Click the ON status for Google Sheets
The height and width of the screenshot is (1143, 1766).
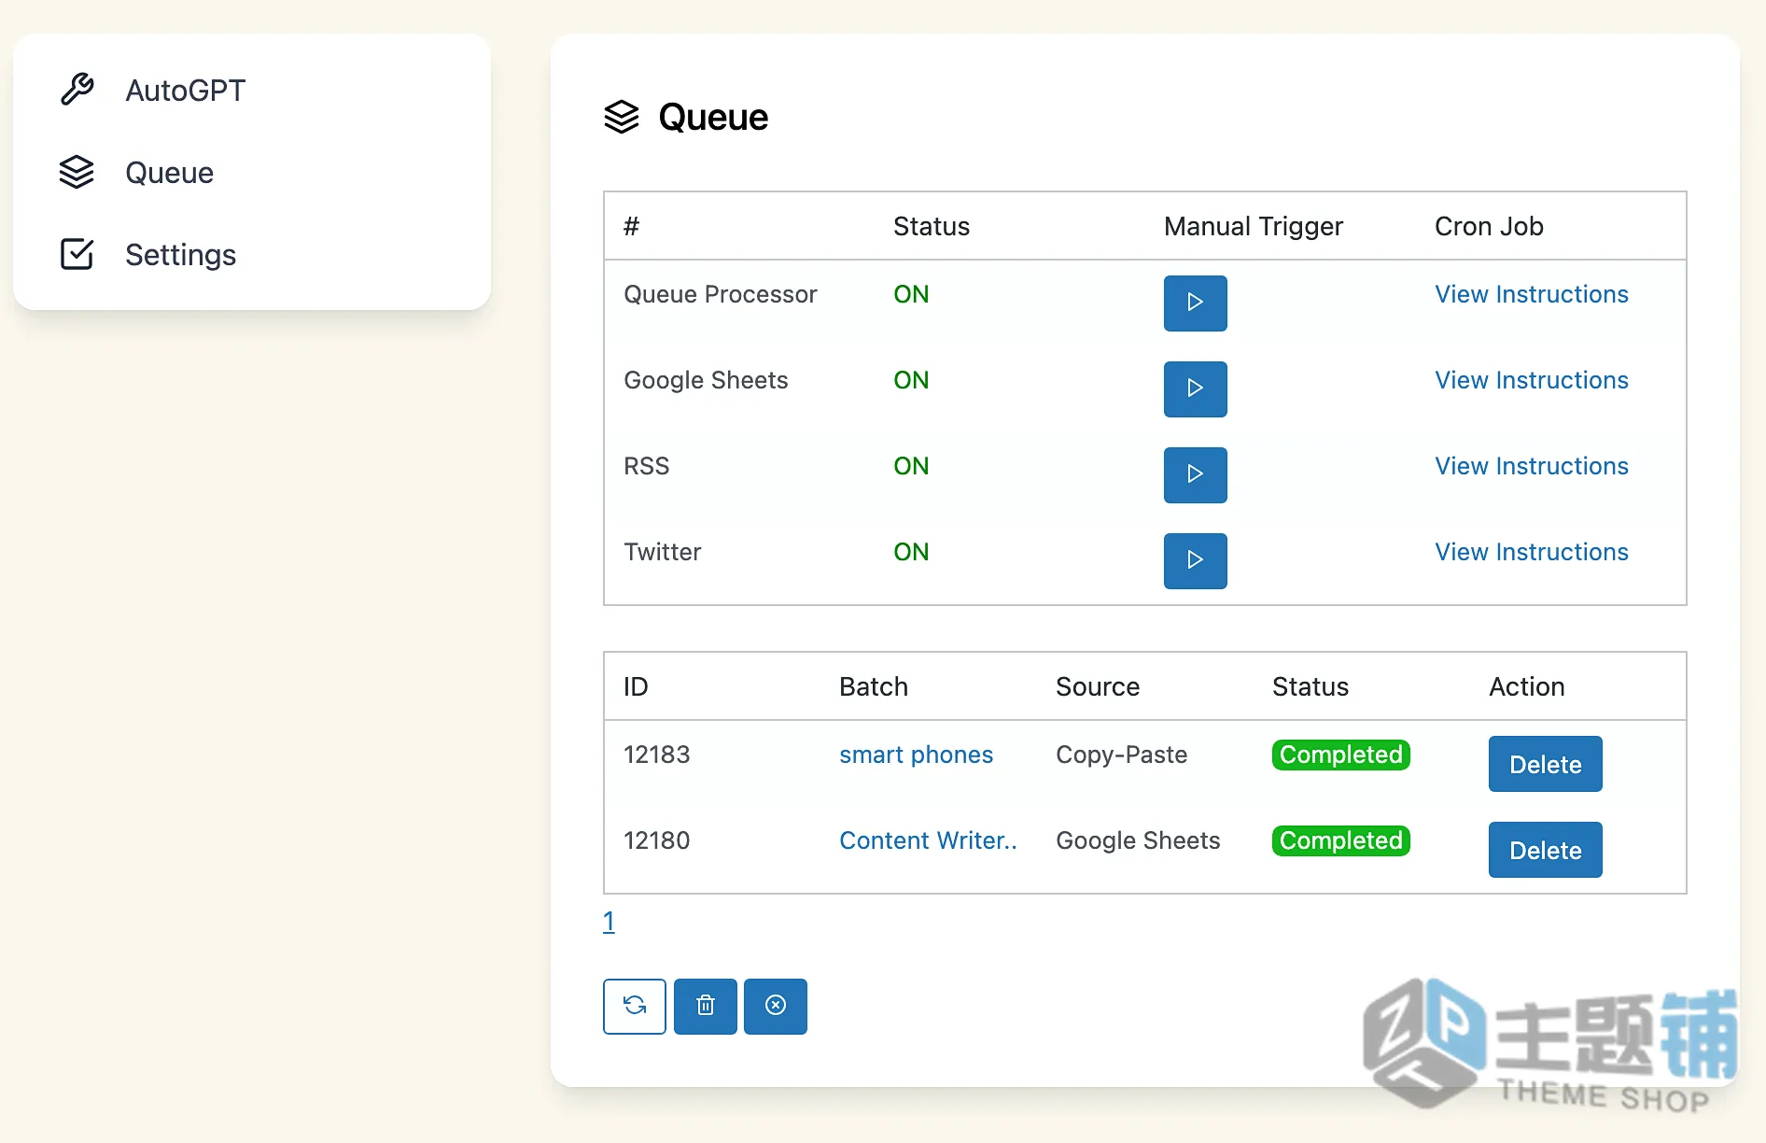pos(911,380)
